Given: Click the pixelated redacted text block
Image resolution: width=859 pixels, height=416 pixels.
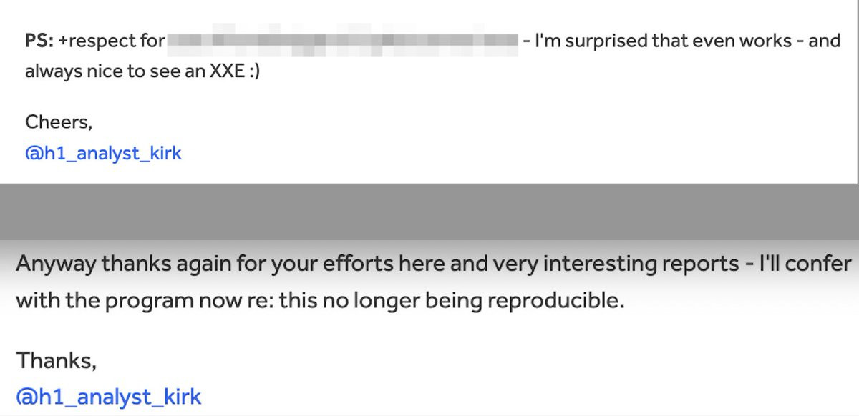Looking at the screenshot, I should 342,41.
